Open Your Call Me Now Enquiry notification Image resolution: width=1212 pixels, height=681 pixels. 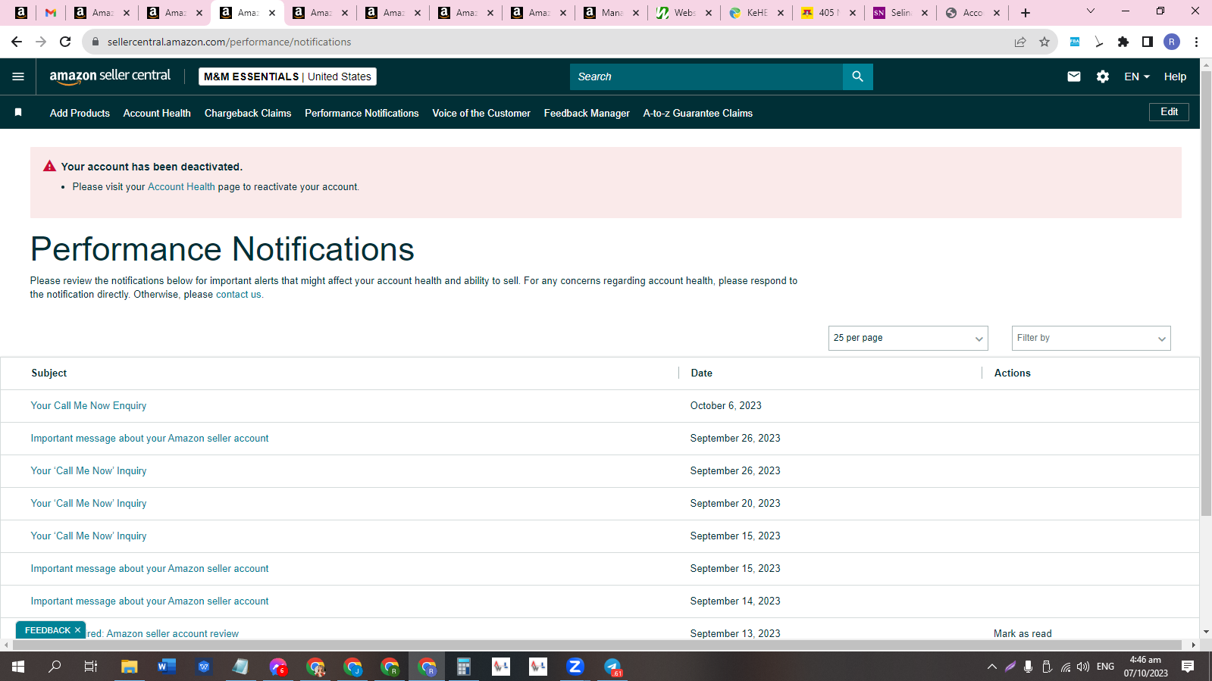coord(89,405)
